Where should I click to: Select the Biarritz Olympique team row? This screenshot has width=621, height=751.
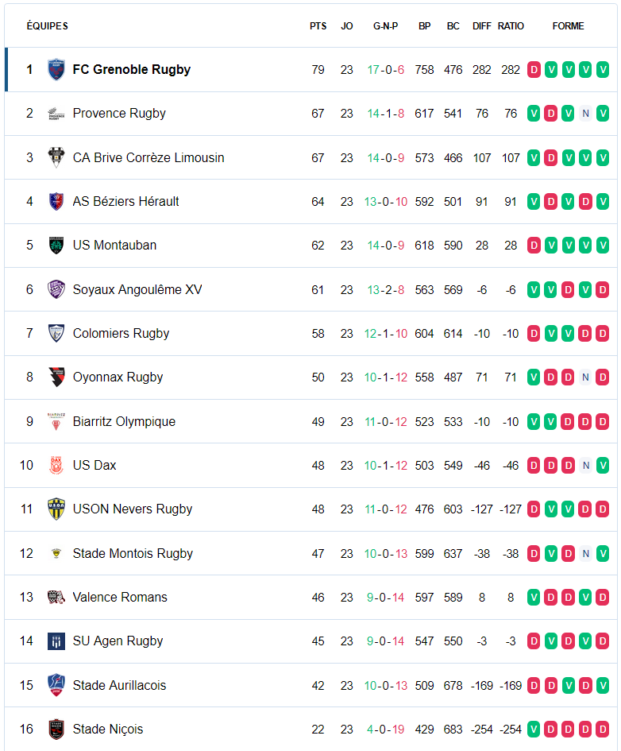[311, 421]
